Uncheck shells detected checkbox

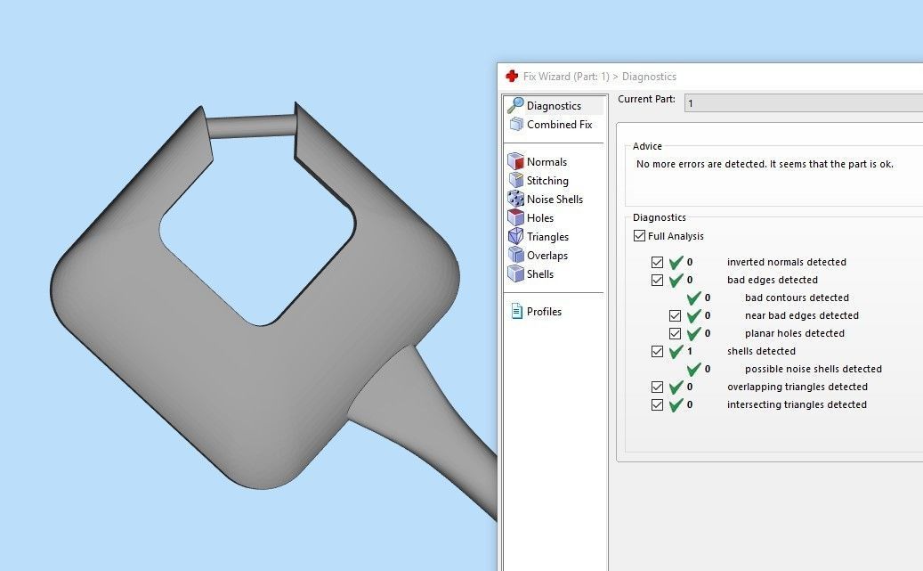[x=657, y=351]
